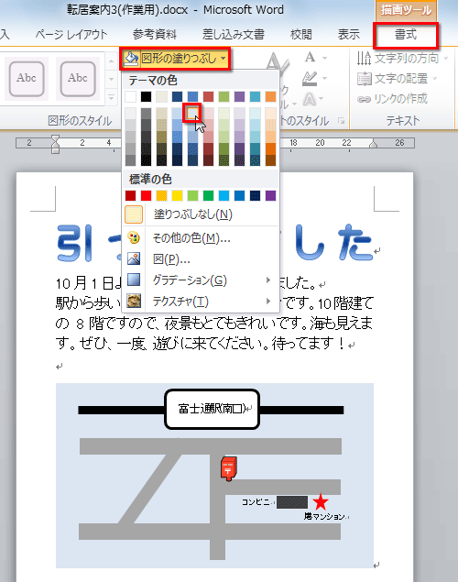Click the text outline pen icon
Screen dimensions: 458x582
tap(310, 78)
